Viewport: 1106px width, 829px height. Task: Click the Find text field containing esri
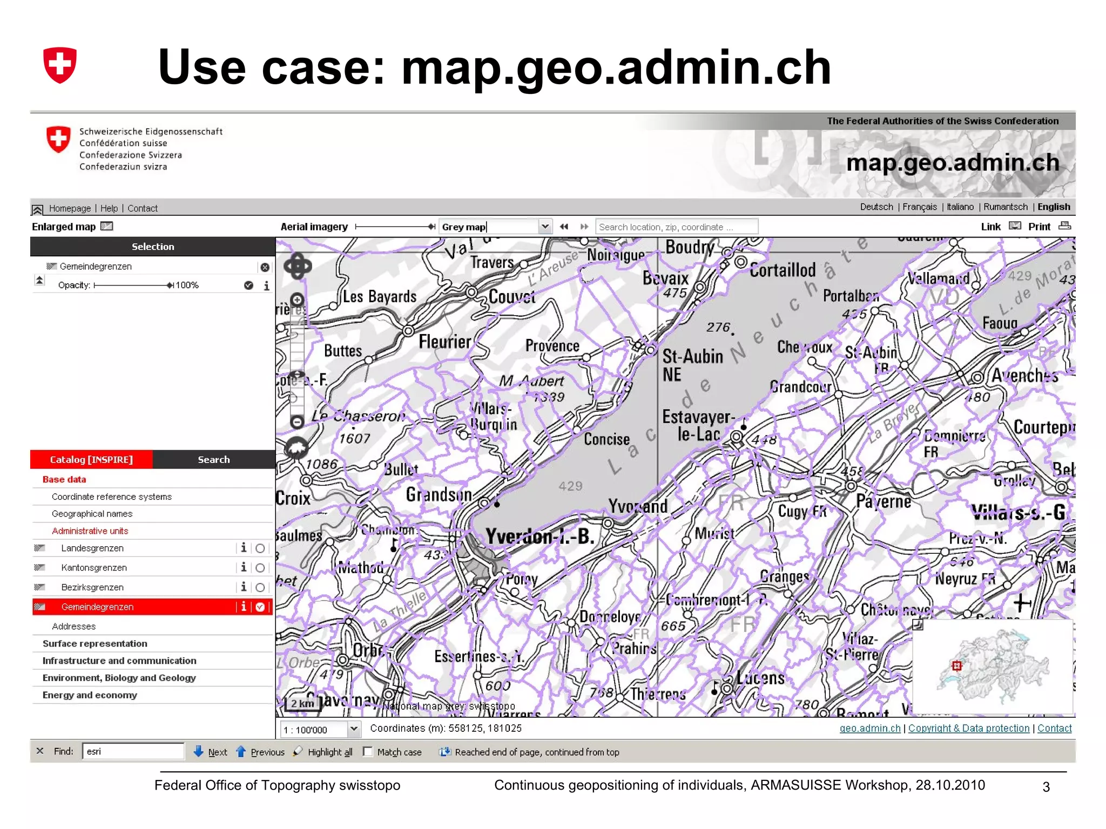tap(133, 751)
